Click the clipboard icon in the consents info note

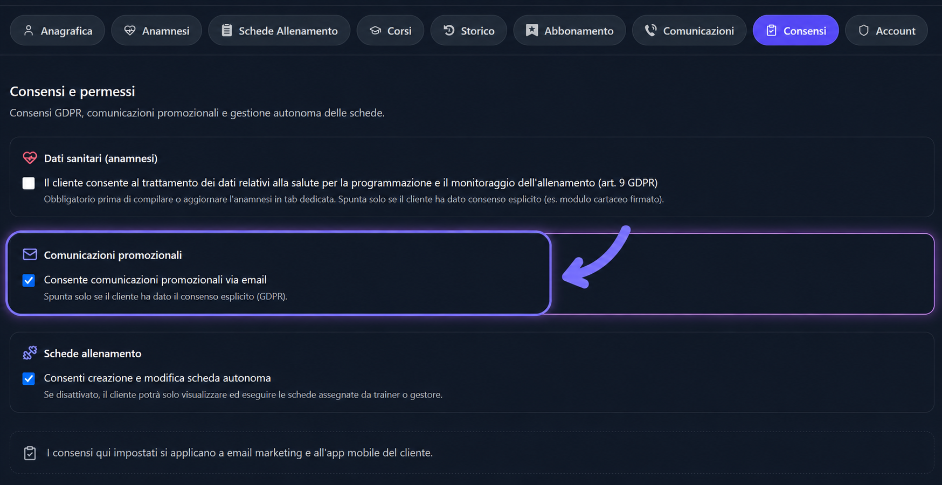click(30, 453)
